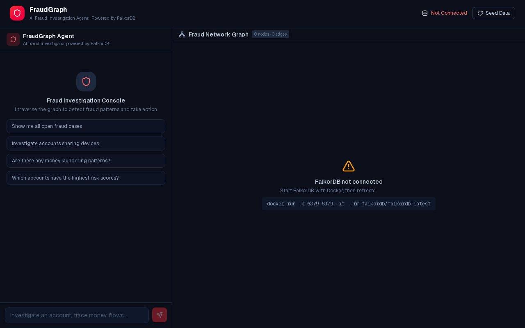The image size is (525, 328).
Task: Click the "0 nodes · 0 edges" badge
Action: pyautogui.click(x=270, y=34)
